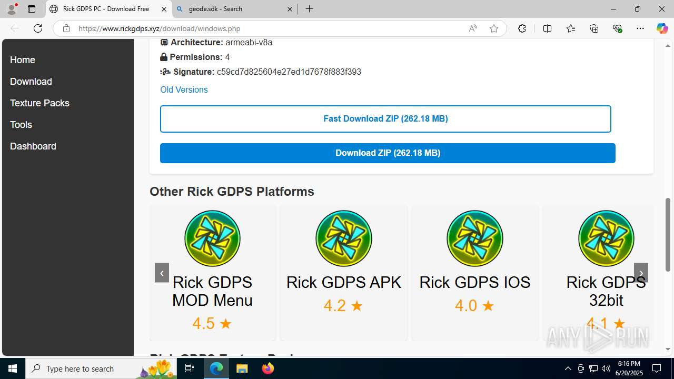Open volume control tray icon
The image size is (674, 379).
click(x=606, y=368)
